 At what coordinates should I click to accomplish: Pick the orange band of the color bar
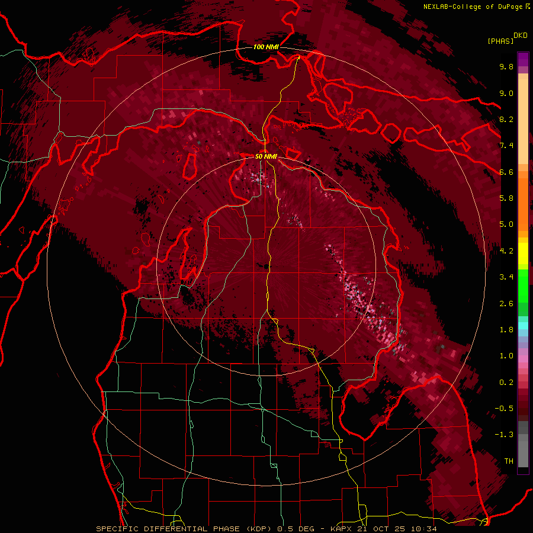click(x=523, y=204)
